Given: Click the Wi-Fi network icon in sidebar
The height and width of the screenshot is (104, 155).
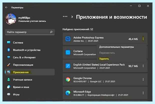Looking at the screenshot, I should pyautogui.click(x=9, y=57).
